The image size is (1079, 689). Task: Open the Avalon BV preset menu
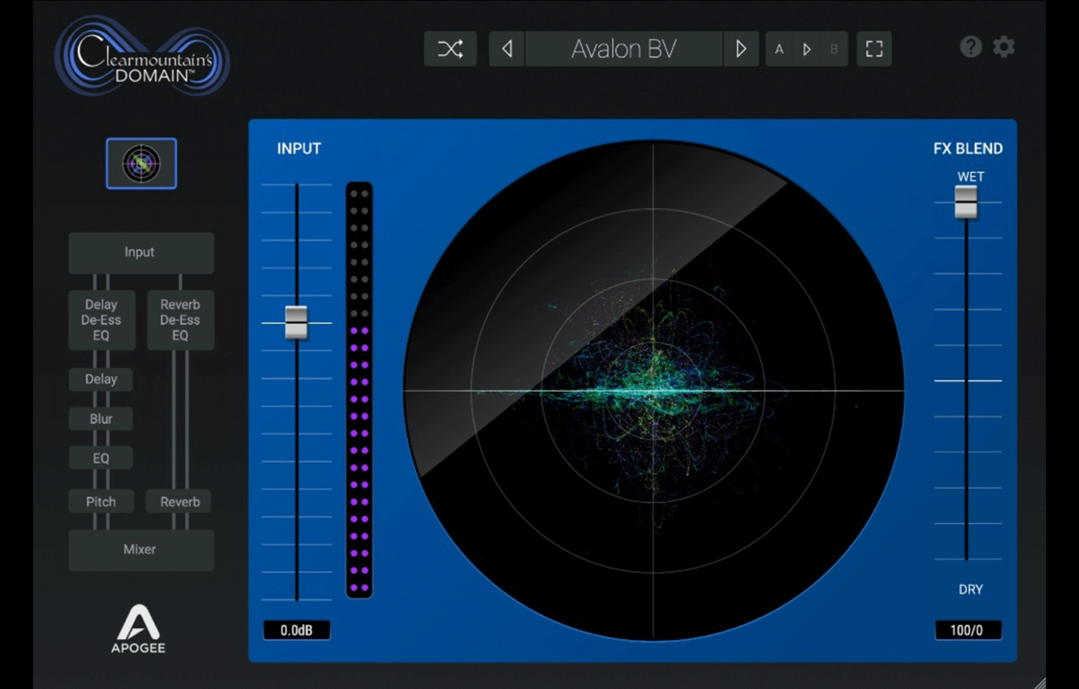click(623, 49)
